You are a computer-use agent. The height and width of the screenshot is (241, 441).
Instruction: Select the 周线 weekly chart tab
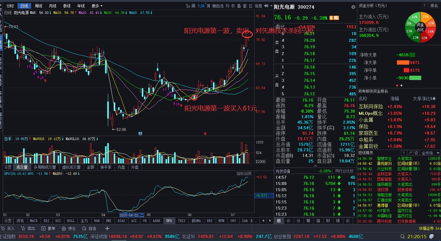click(39, 6)
